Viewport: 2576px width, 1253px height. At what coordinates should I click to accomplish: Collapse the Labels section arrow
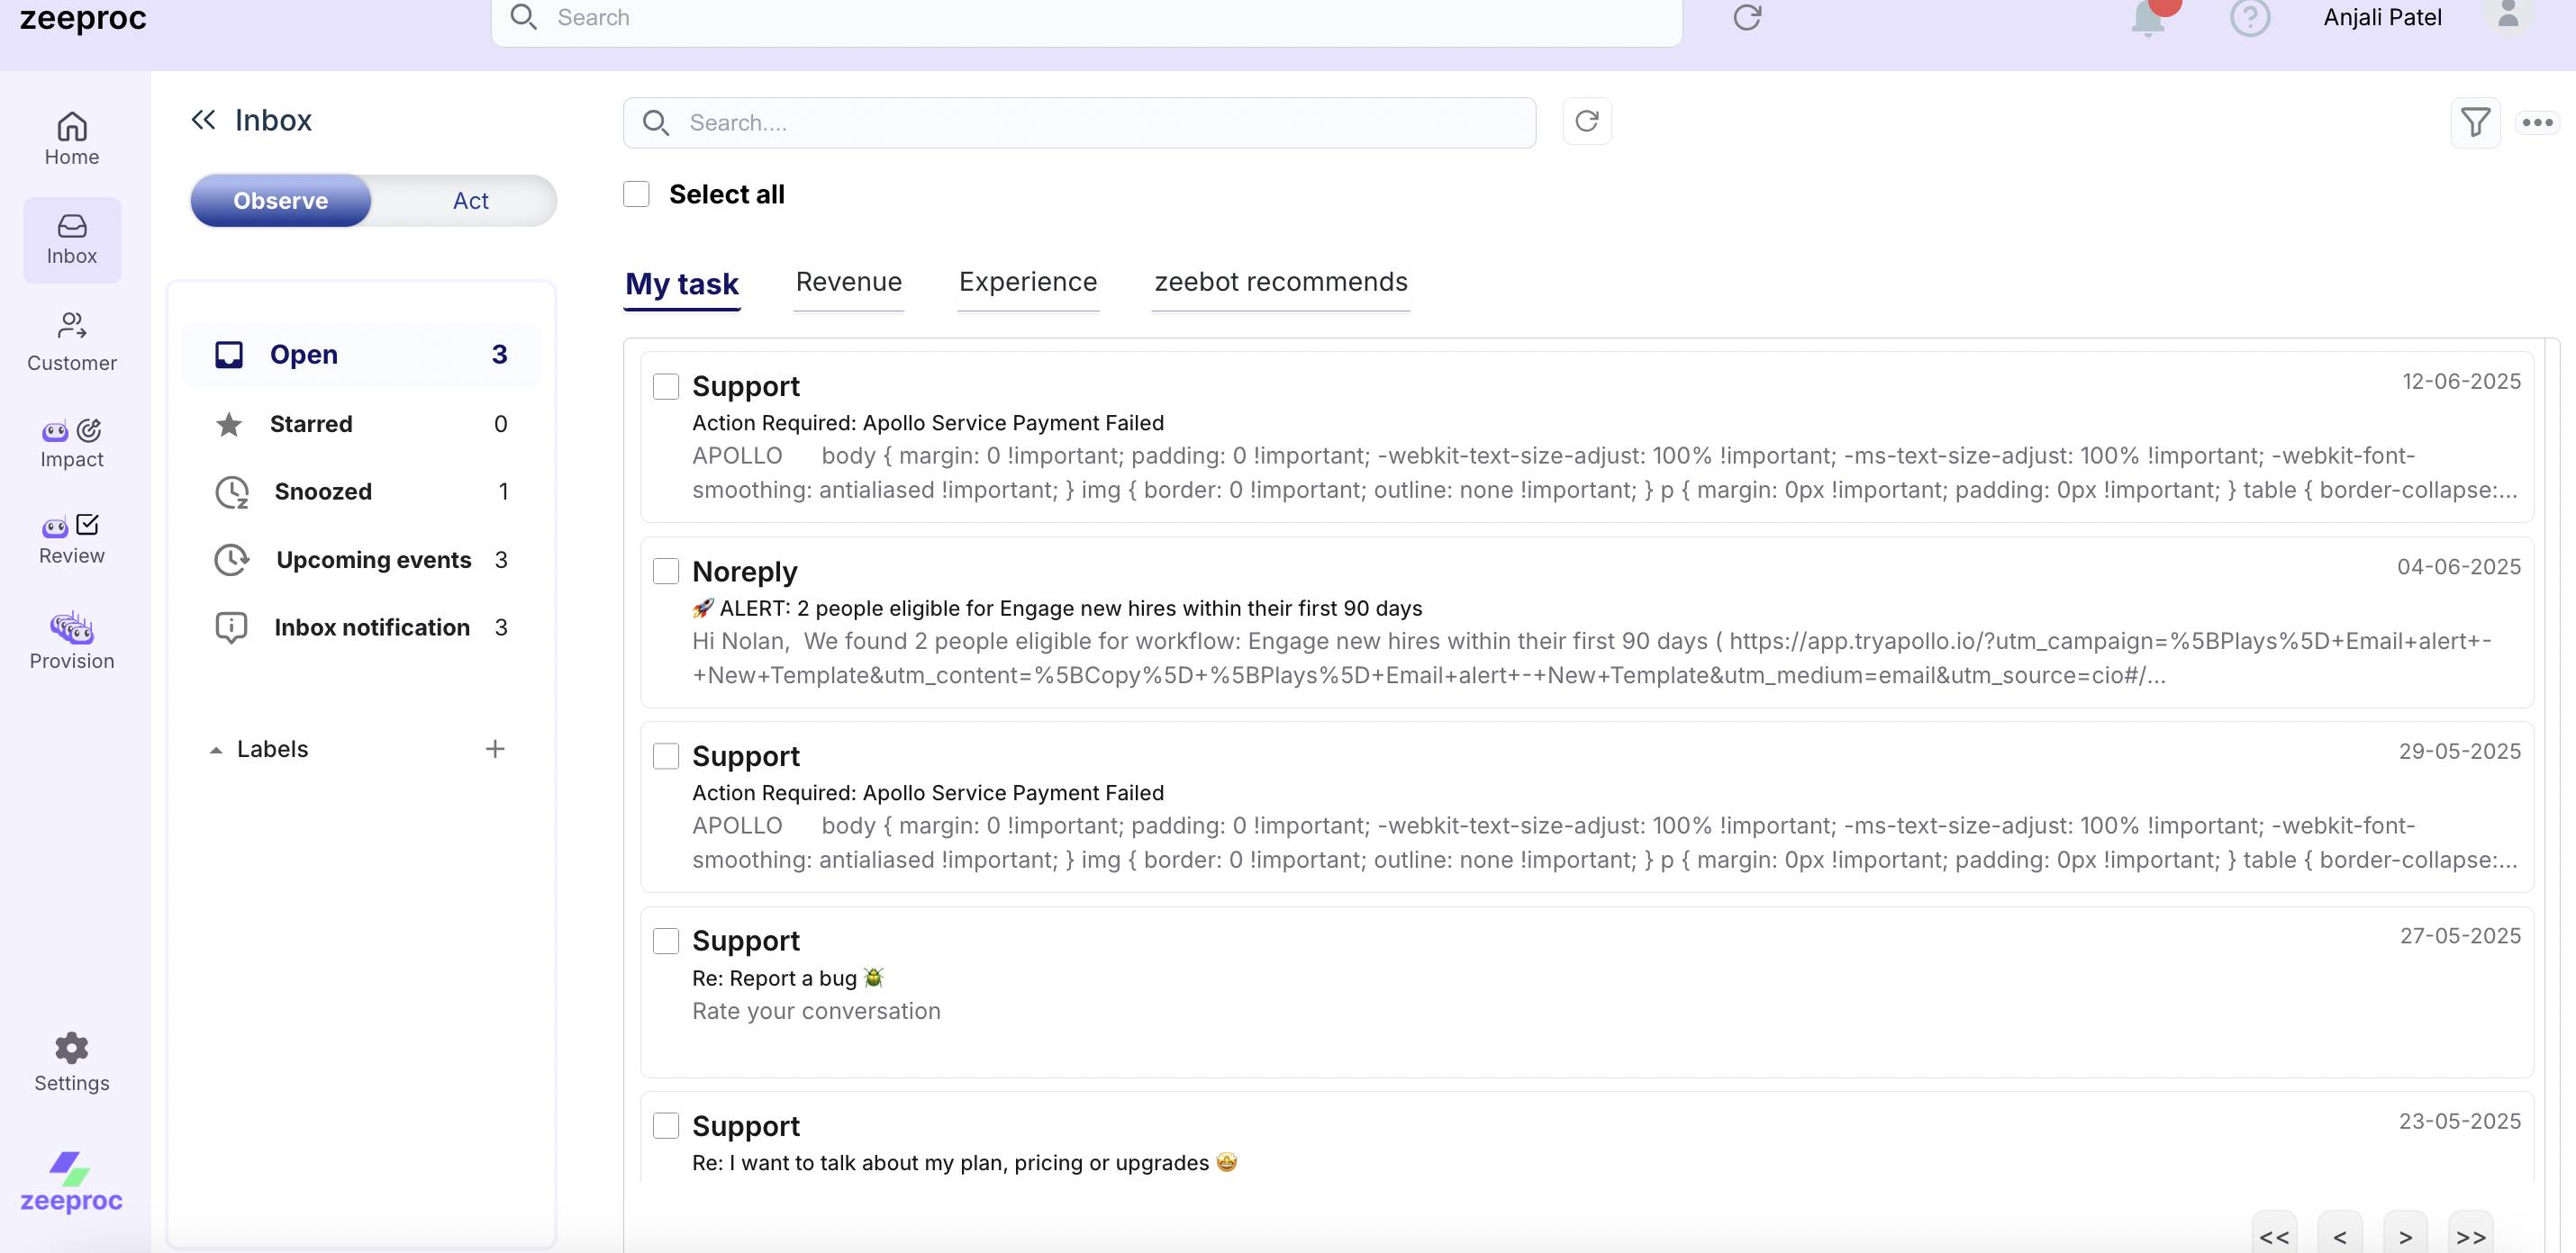[x=216, y=750]
